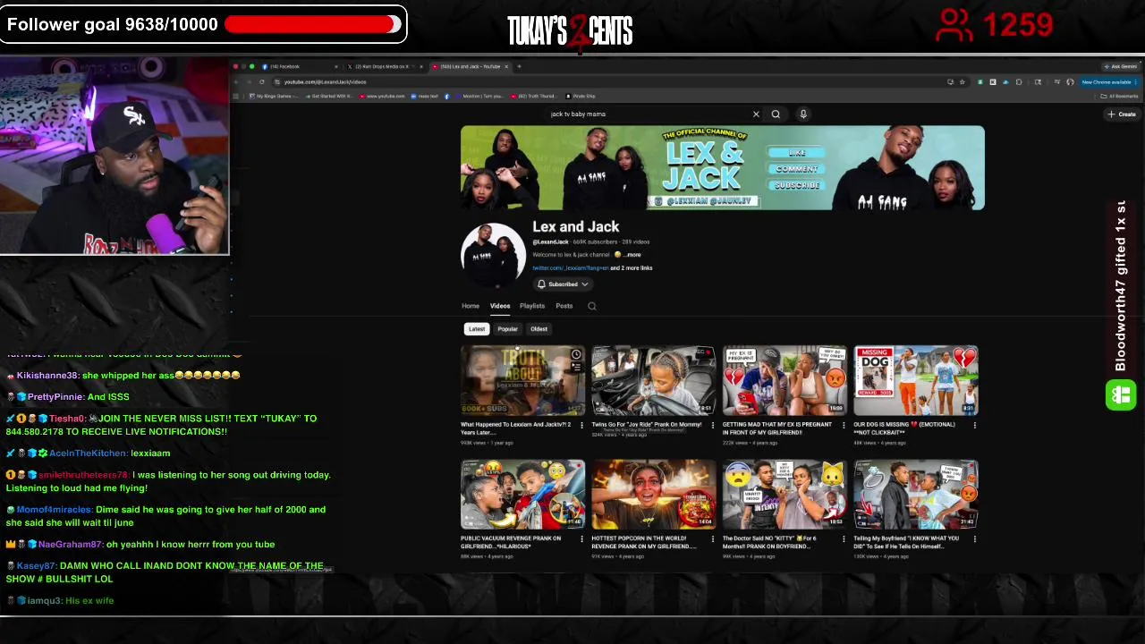The image size is (1145, 644).
Task: Open 'My Bingo Games' bookmark
Action: tap(273, 96)
